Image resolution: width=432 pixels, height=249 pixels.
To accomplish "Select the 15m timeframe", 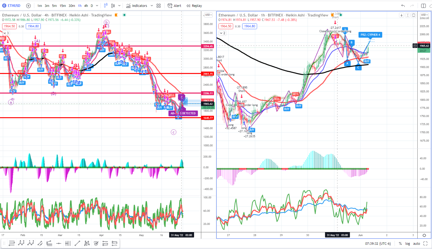I will (63, 6).
